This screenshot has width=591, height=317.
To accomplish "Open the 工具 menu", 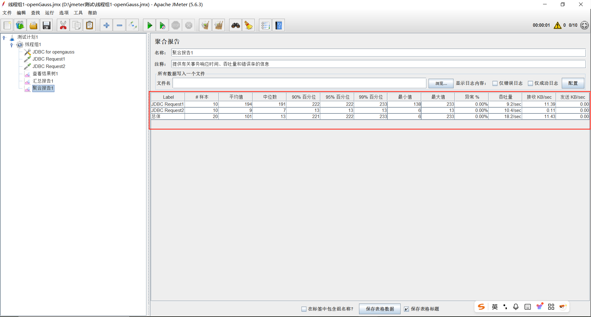I will [78, 13].
